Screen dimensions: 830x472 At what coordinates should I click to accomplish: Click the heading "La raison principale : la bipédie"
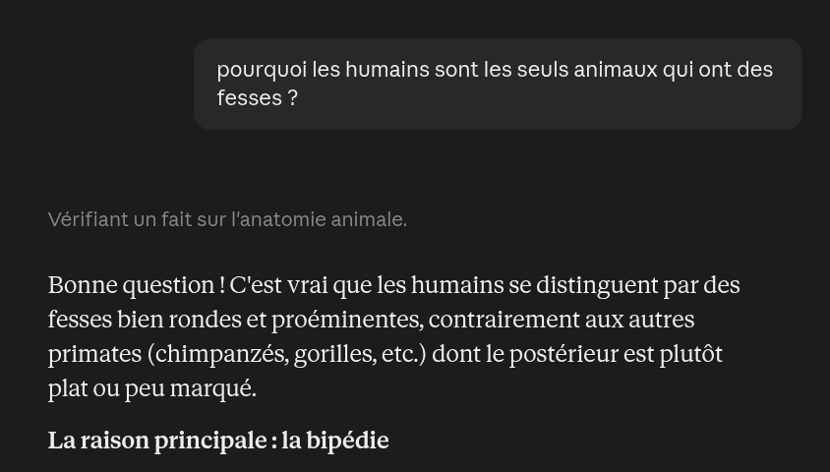(218, 441)
